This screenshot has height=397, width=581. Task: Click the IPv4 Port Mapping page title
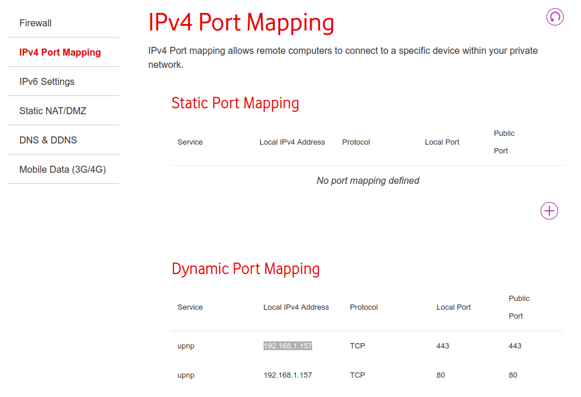click(x=241, y=22)
